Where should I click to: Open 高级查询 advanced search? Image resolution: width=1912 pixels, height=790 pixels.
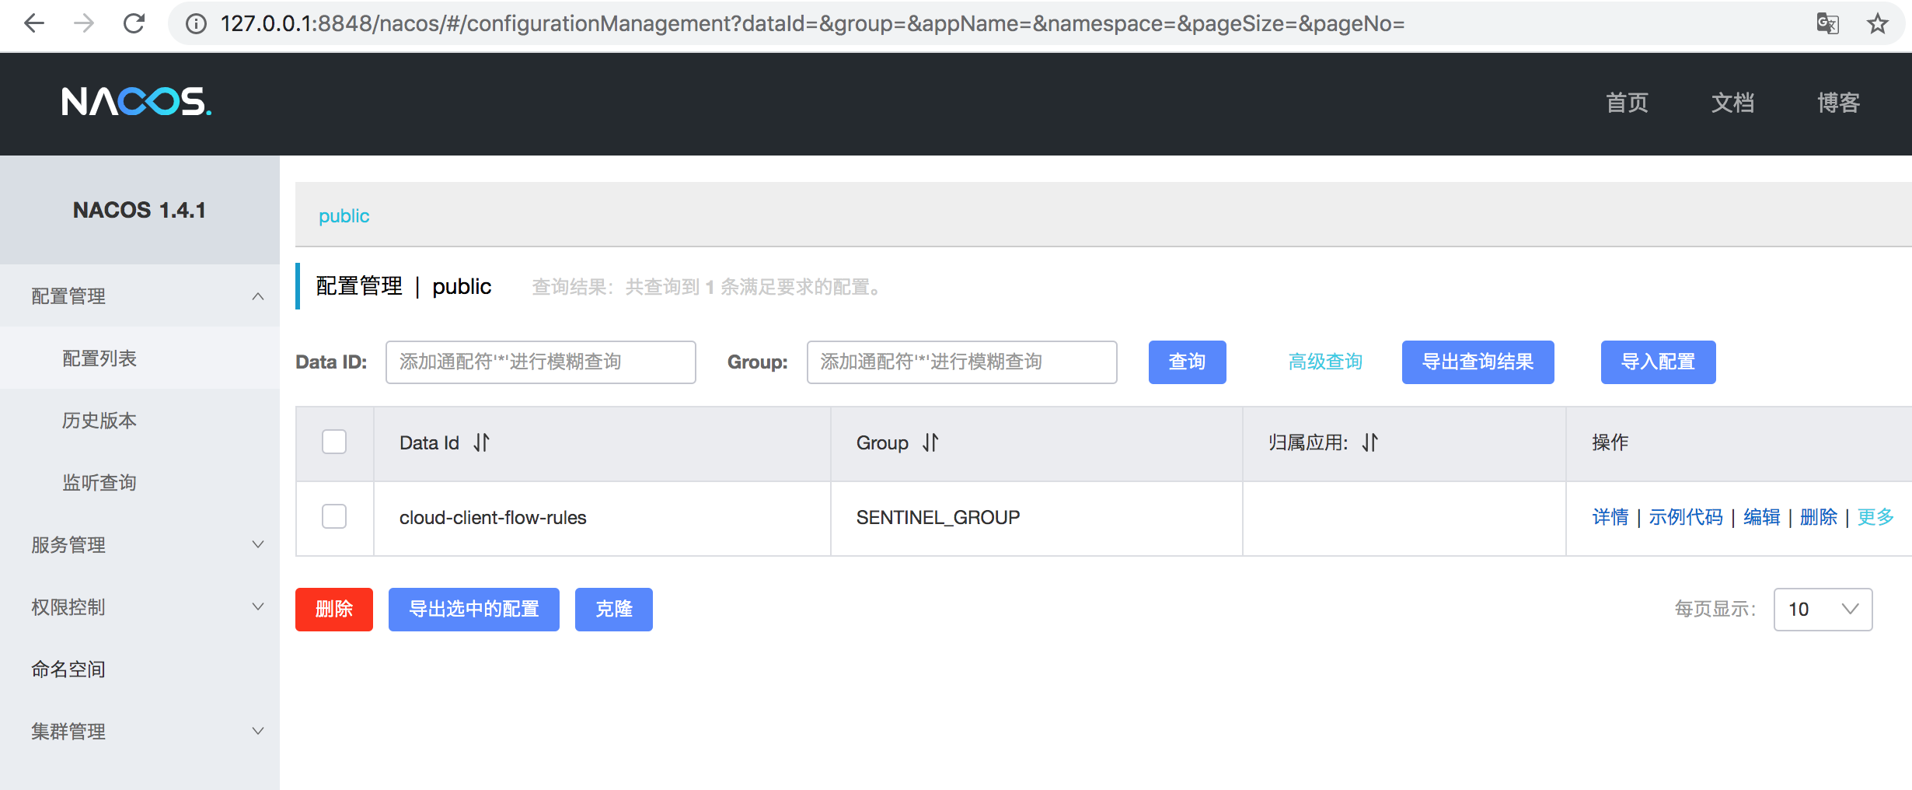tap(1325, 362)
